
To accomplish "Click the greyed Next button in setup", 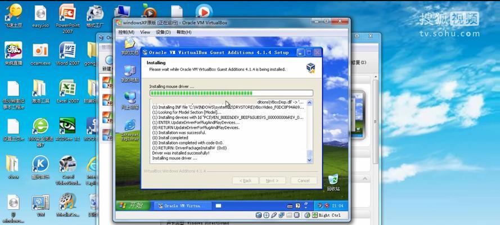I will [273, 181].
